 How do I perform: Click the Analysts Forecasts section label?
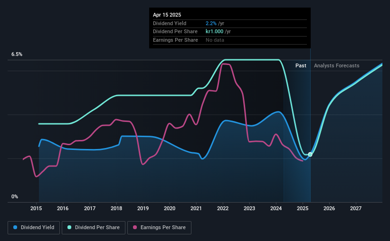336,65
